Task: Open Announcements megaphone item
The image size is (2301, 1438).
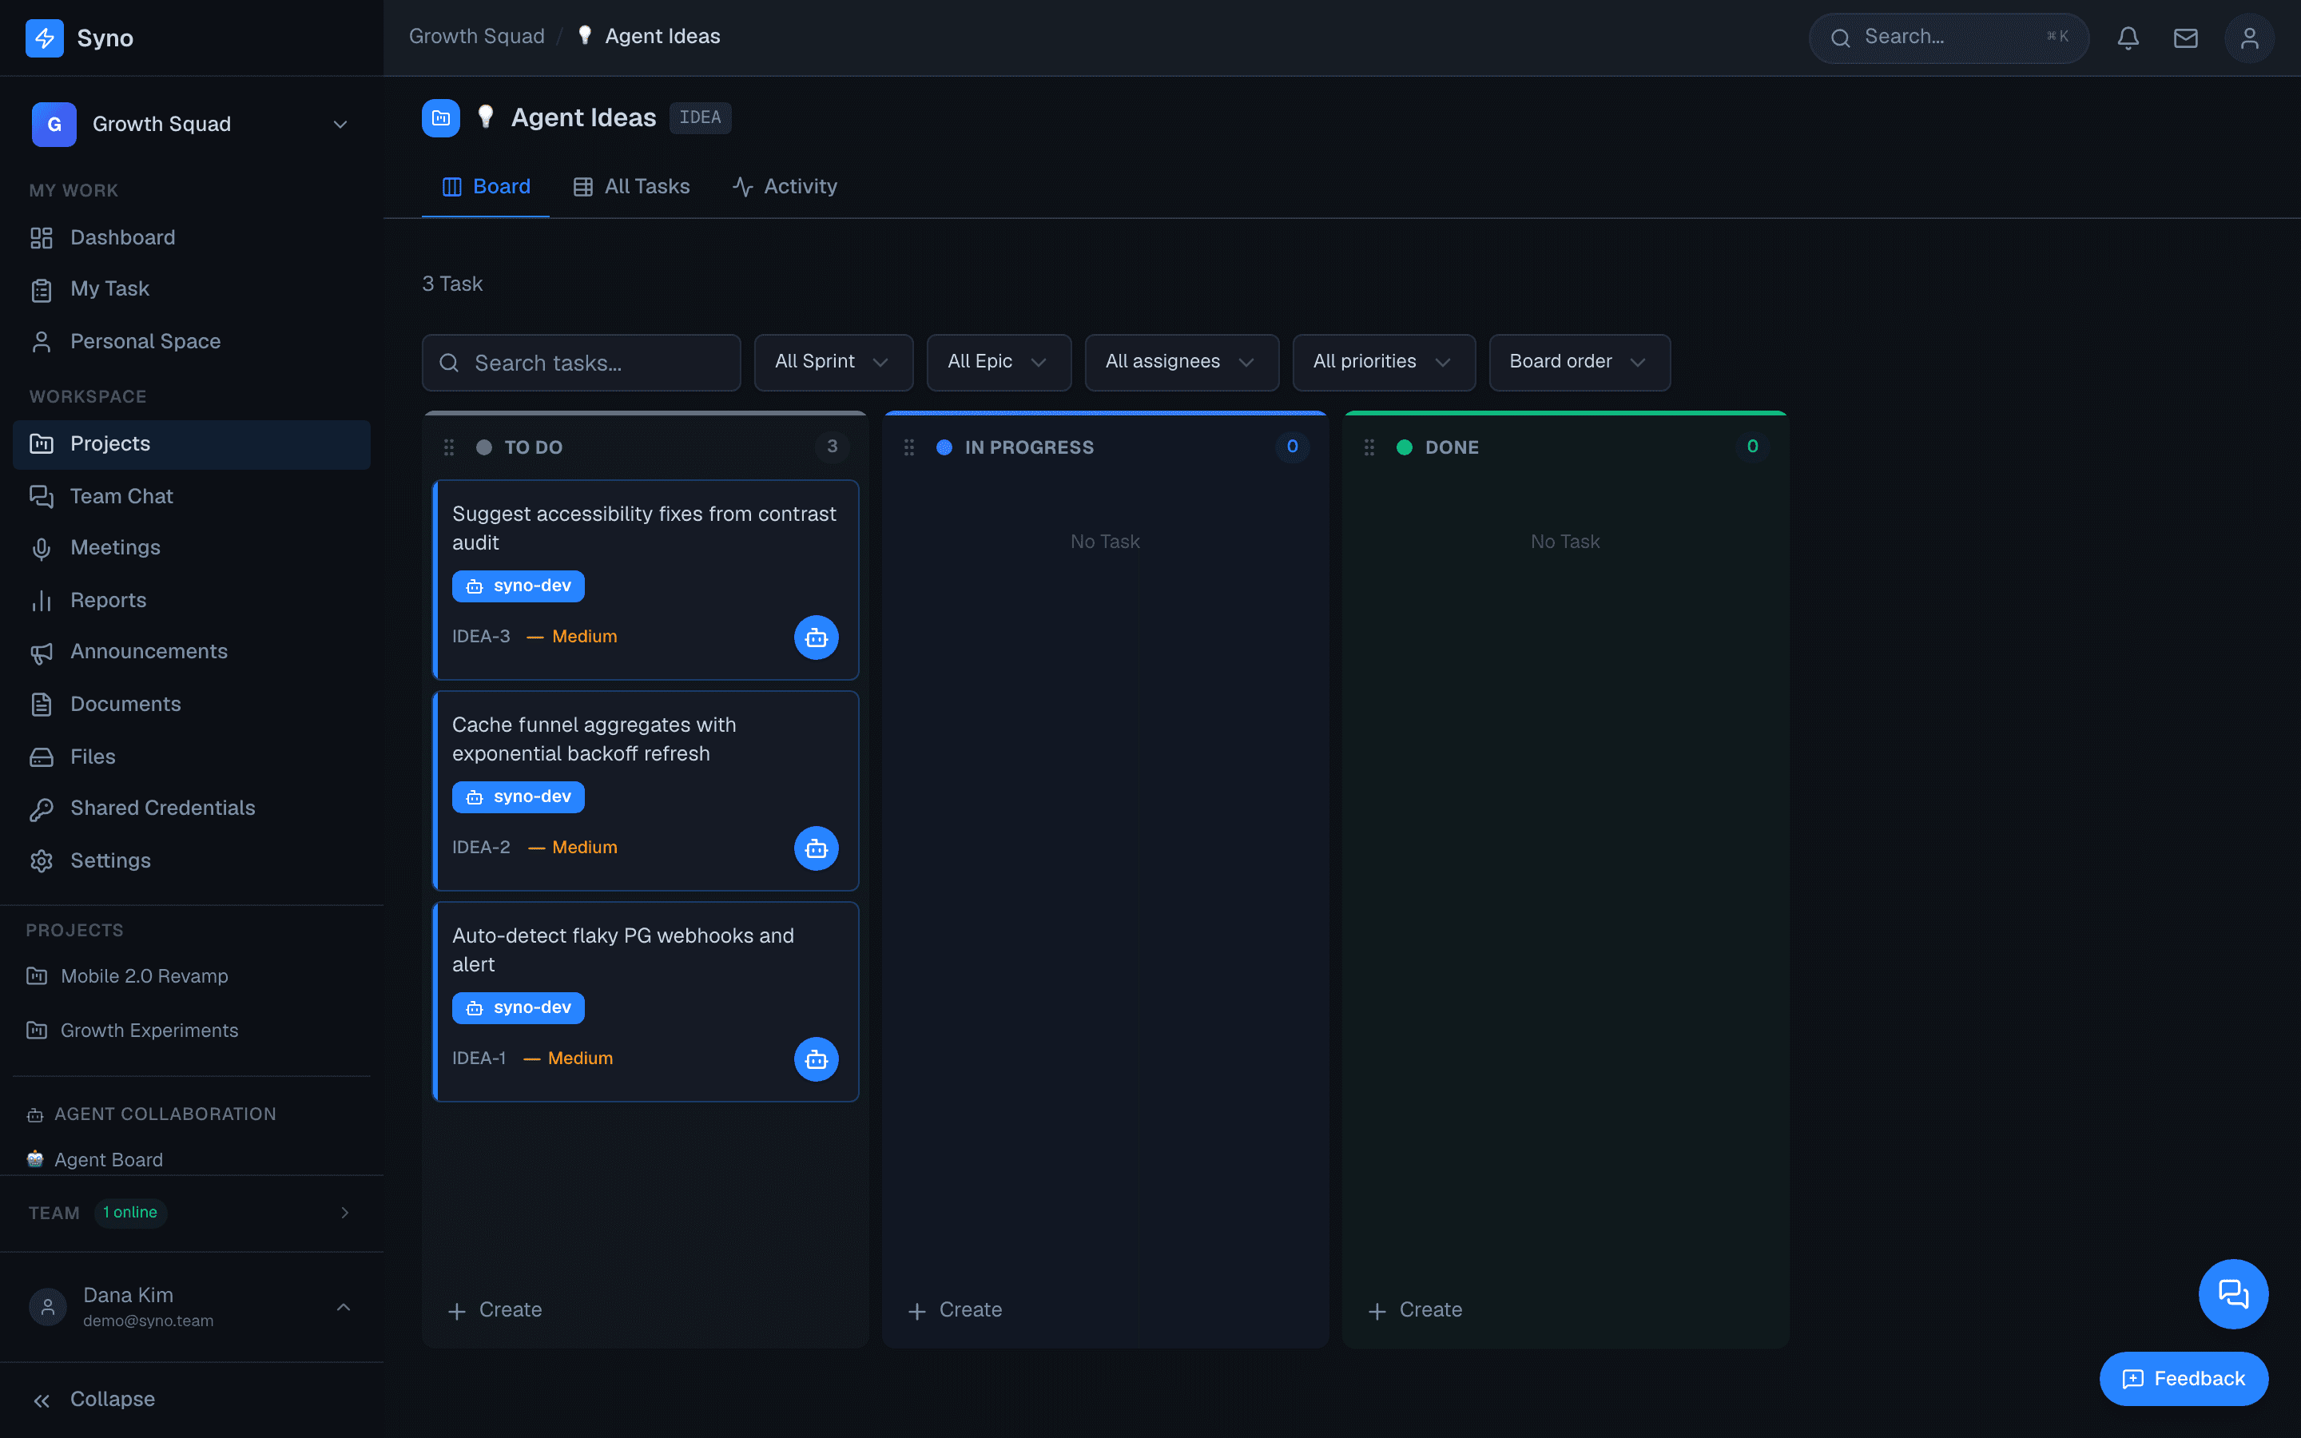Action: pos(192,651)
